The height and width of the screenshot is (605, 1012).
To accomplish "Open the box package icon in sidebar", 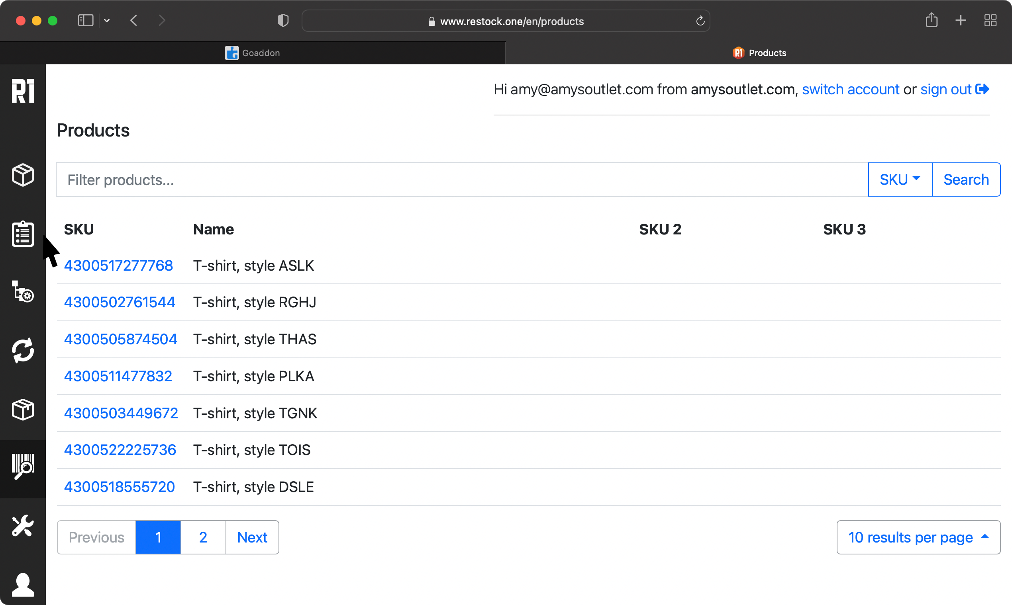I will click(x=23, y=409).
